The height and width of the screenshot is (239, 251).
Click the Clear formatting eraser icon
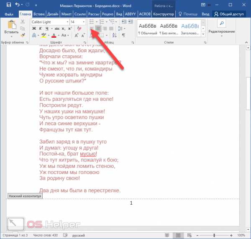click(x=79, y=28)
